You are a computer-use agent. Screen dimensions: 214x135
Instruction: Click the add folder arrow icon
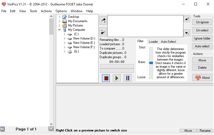point(103,21)
